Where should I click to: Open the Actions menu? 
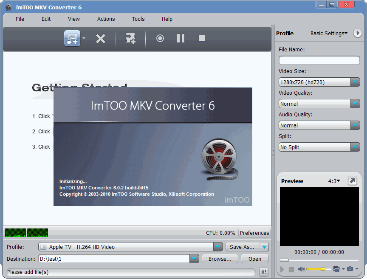pyautogui.click(x=106, y=19)
